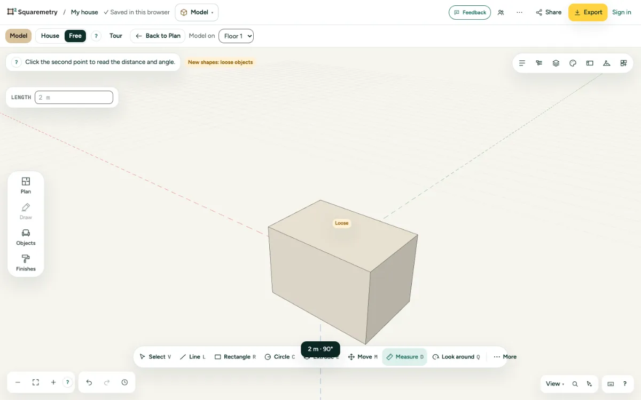Select the Free mode toggle
Image resolution: width=641 pixels, height=400 pixels.
[x=75, y=36]
